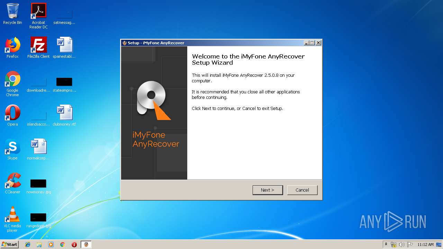
Task: Show hidden tray icons arrow
Action: click(x=386, y=245)
